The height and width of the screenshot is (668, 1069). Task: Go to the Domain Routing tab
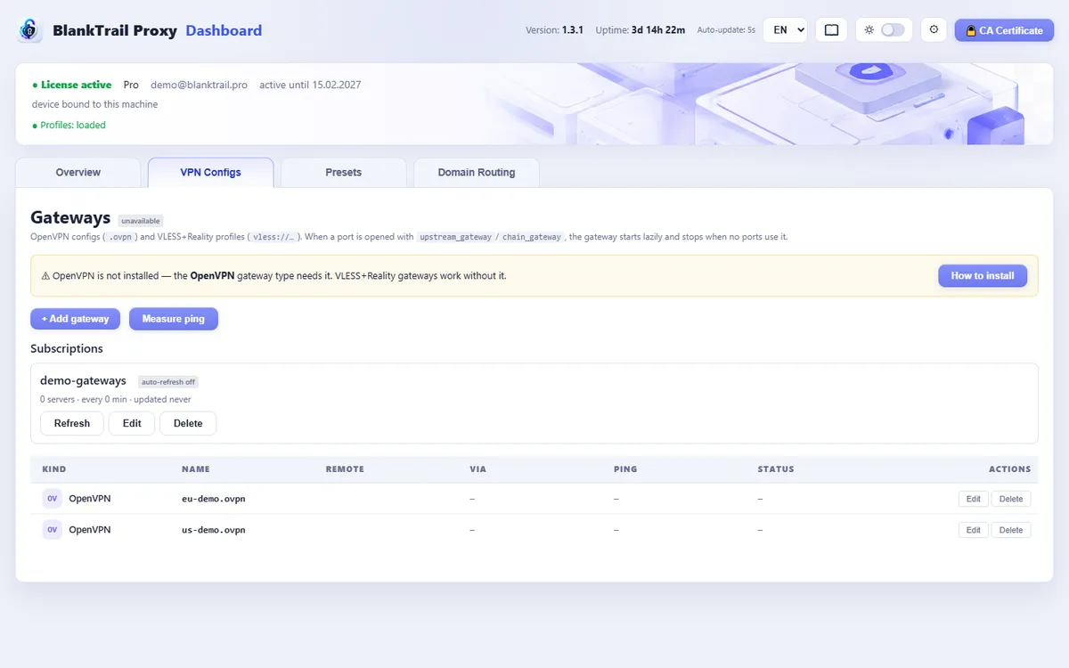pos(477,173)
